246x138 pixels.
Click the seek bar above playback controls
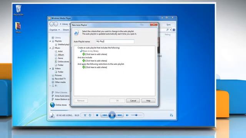[x=112, y=110]
